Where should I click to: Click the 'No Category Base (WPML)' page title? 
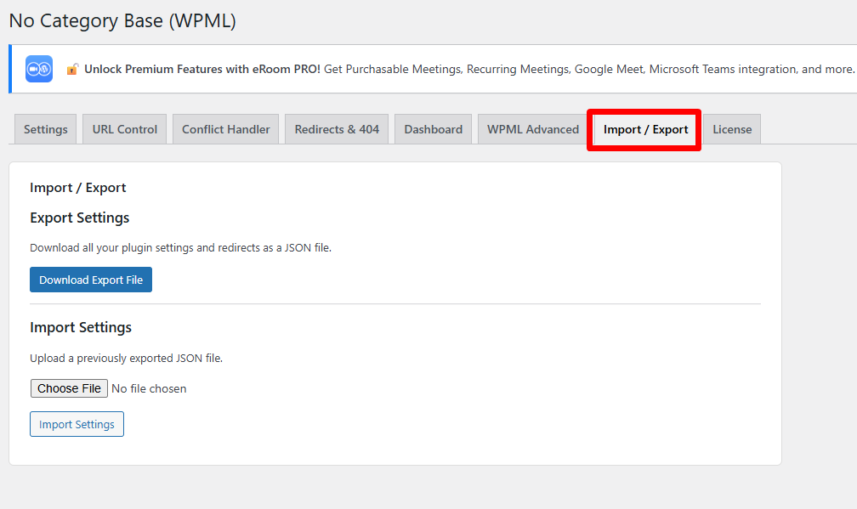pos(122,20)
